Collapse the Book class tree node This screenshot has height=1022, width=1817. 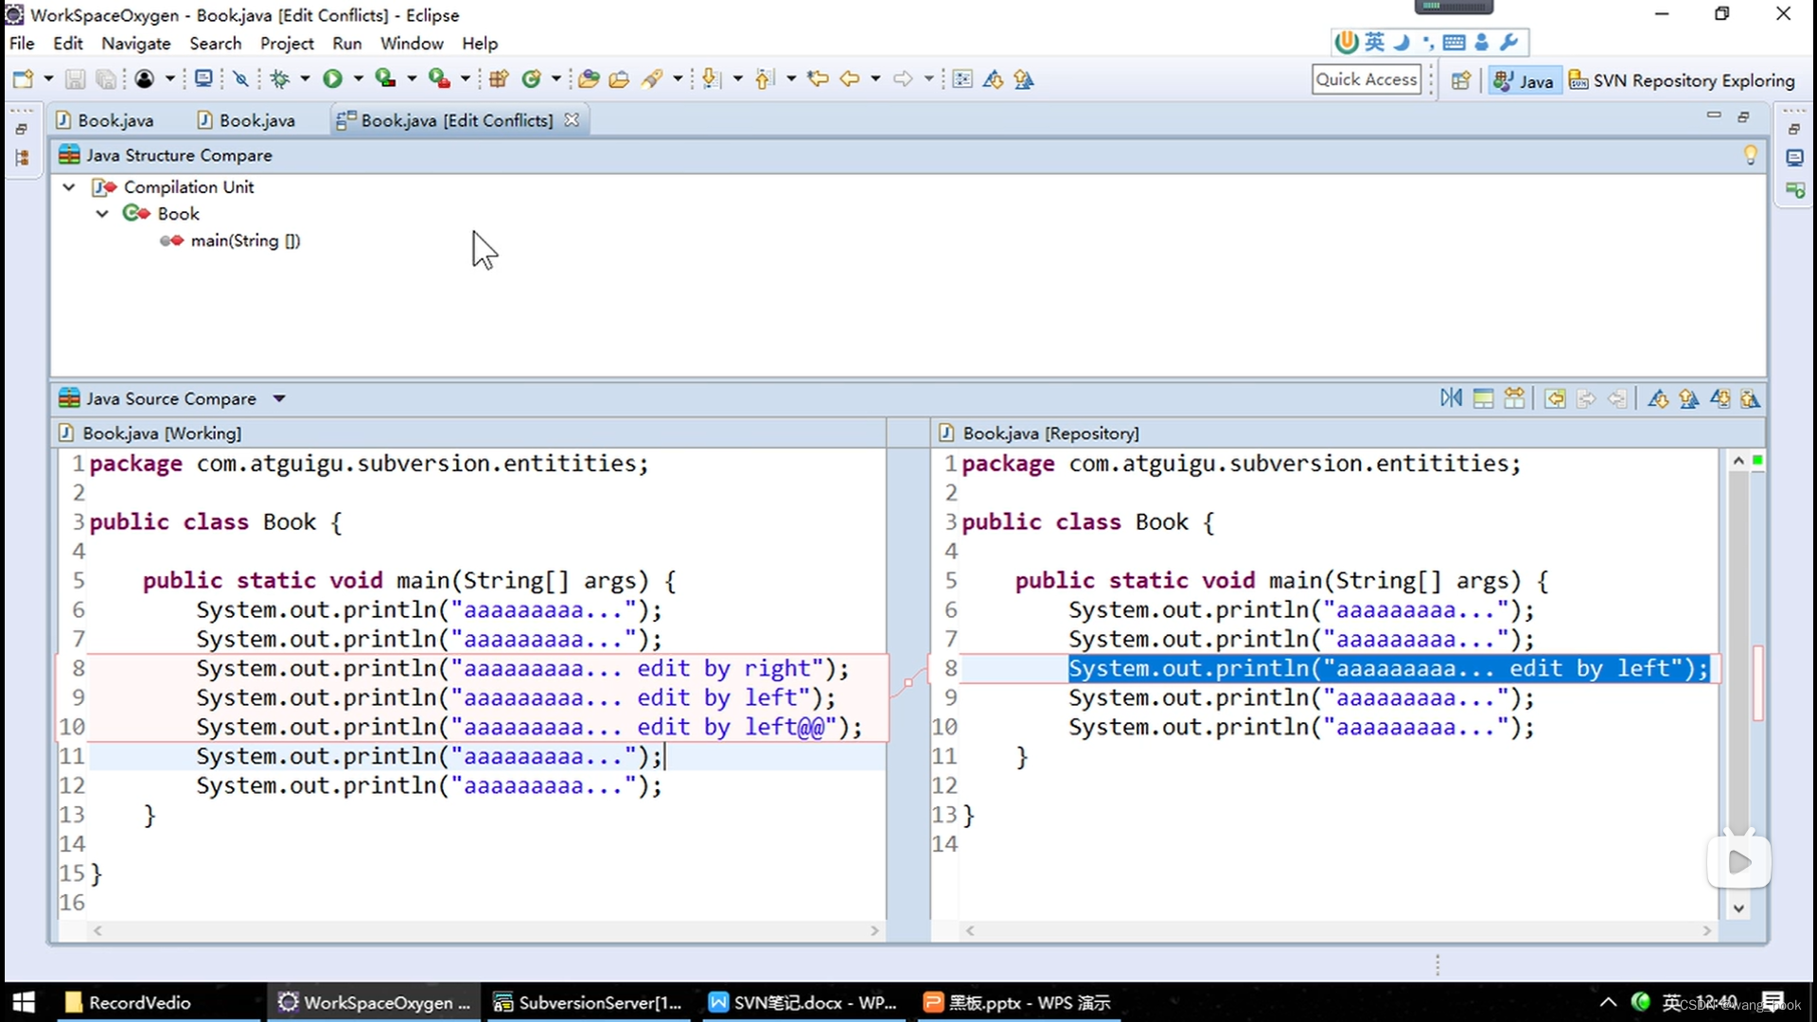point(102,214)
